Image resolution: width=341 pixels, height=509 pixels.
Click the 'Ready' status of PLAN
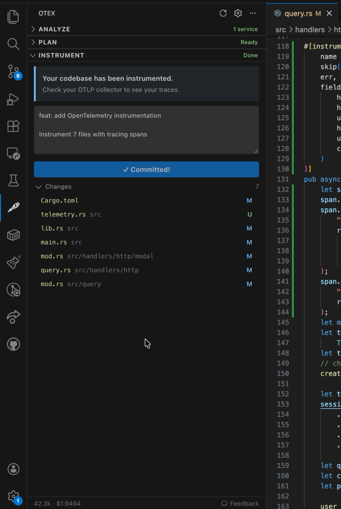click(x=249, y=42)
